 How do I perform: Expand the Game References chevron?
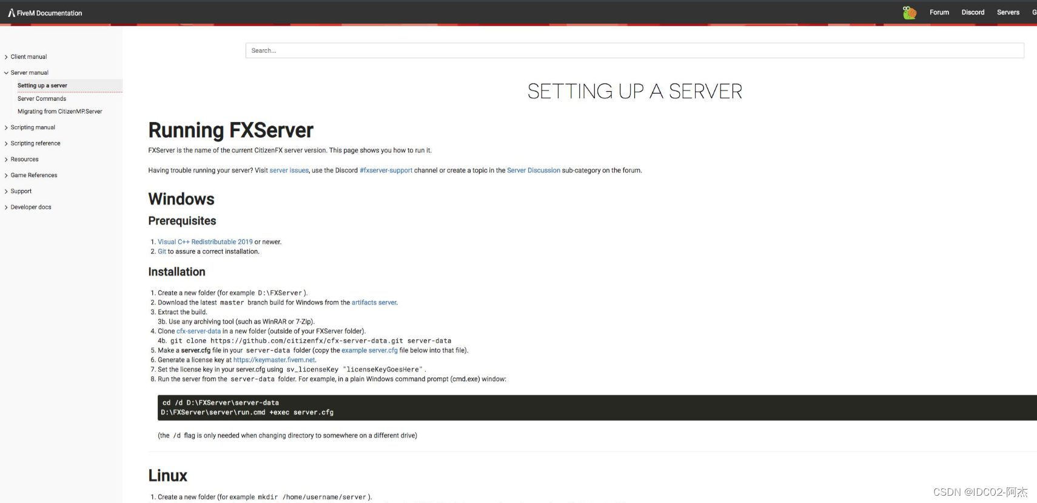click(6, 175)
